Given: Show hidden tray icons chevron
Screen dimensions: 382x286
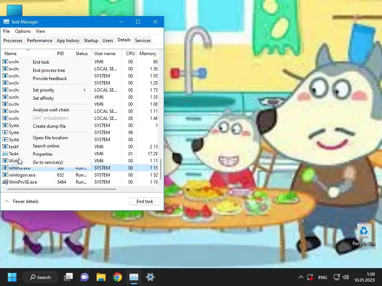Looking at the screenshot, I should click(301, 277).
